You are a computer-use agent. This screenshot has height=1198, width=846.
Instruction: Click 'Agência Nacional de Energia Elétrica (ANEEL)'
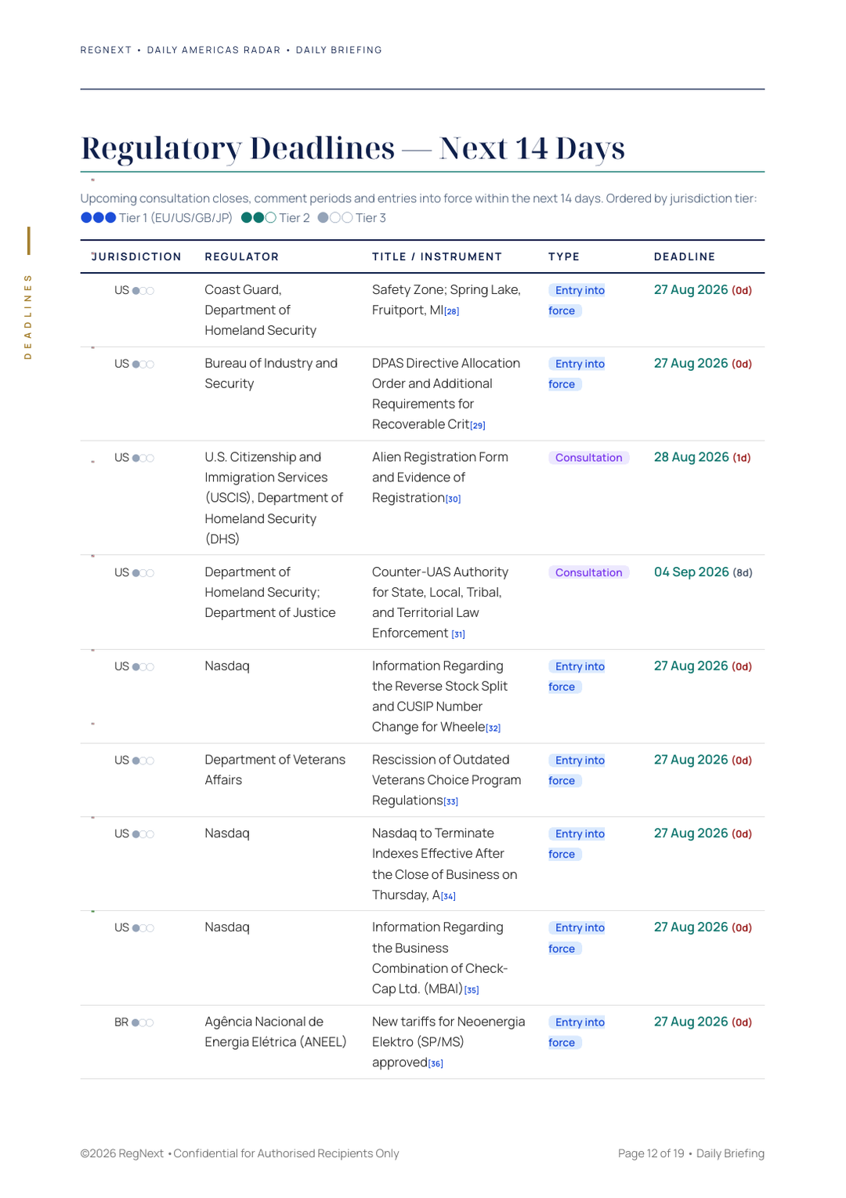click(276, 1033)
